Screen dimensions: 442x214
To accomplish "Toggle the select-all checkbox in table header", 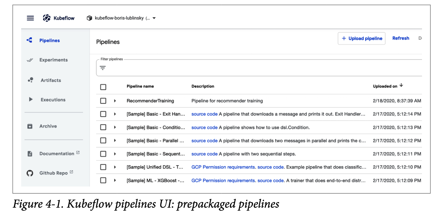I will 103,87.
